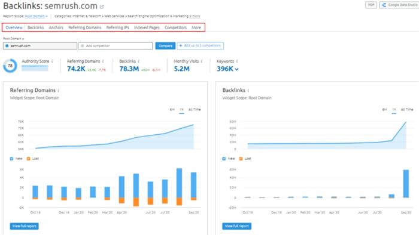Click Add up to 3 competitors
This screenshot has height=235, width=419.
(x=201, y=46)
